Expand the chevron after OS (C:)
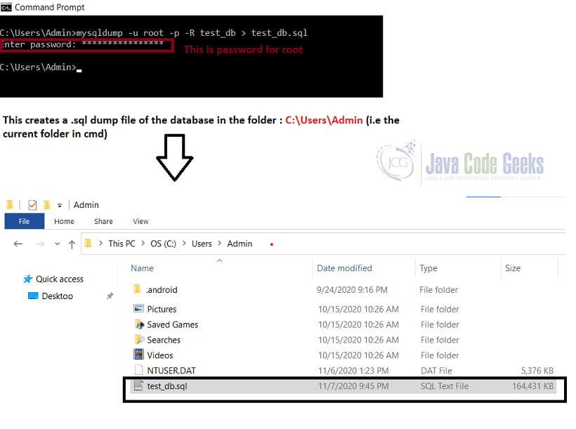The height and width of the screenshot is (429, 576). pyautogui.click(x=184, y=243)
